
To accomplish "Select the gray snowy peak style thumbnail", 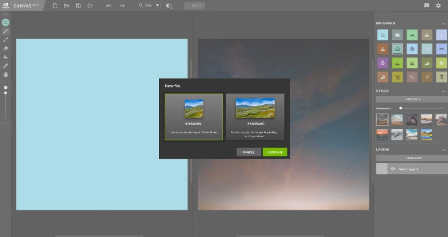I will (x=397, y=134).
